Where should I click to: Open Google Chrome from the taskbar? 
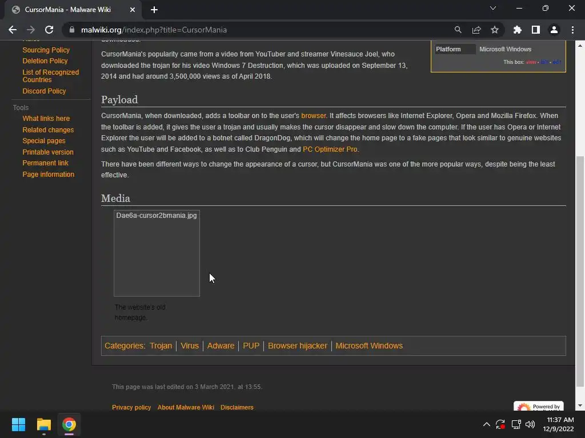(69, 424)
